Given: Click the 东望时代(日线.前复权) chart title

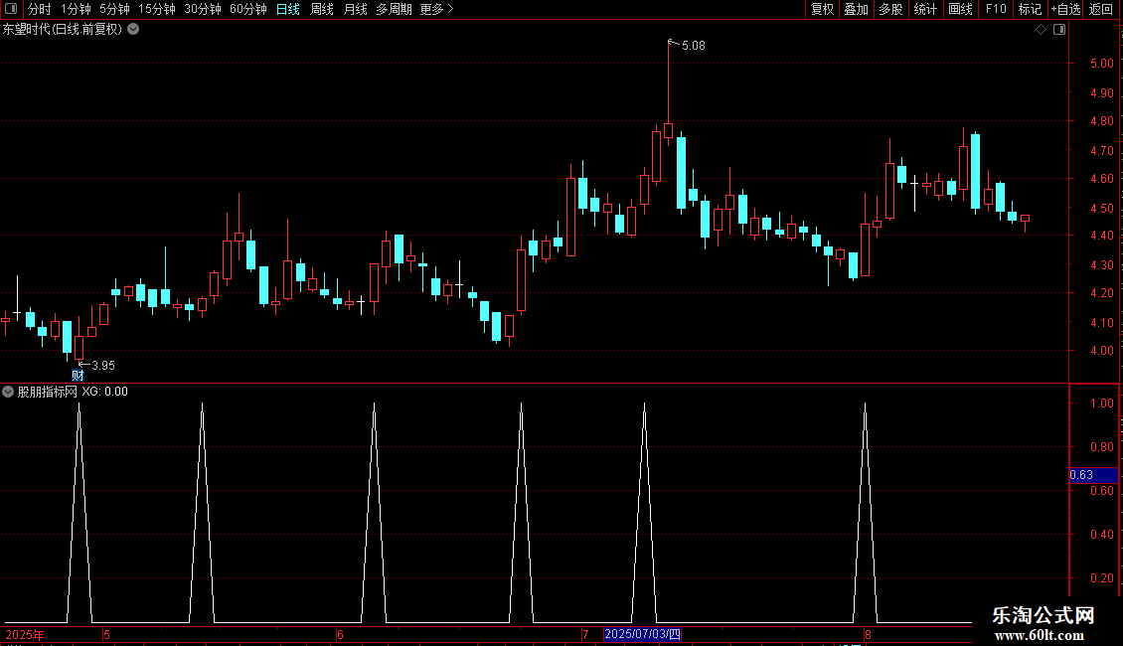Looking at the screenshot, I should click(x=63, y=30).
